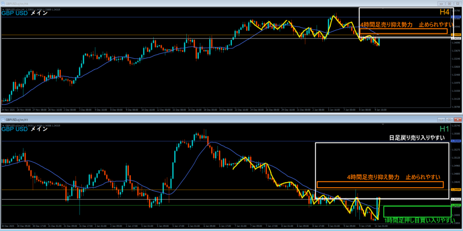Click 1.33850 on the H1 price scale
The height and width of the screenshot is (231, 463).
click(x=456, y=223)
